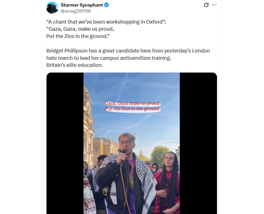Click "Put the Zios in the ground." in post text

pos(78,36)
